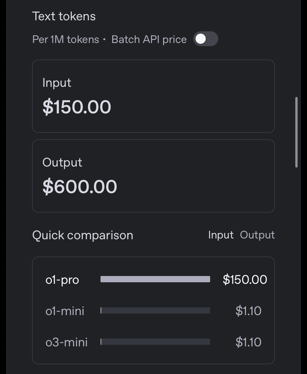Click the Input price card

click(153, 96)
